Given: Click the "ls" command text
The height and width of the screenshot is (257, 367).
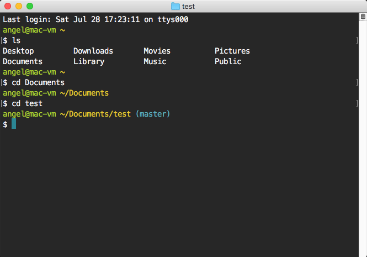Looking at the screenshot, I should click(16, 40).
